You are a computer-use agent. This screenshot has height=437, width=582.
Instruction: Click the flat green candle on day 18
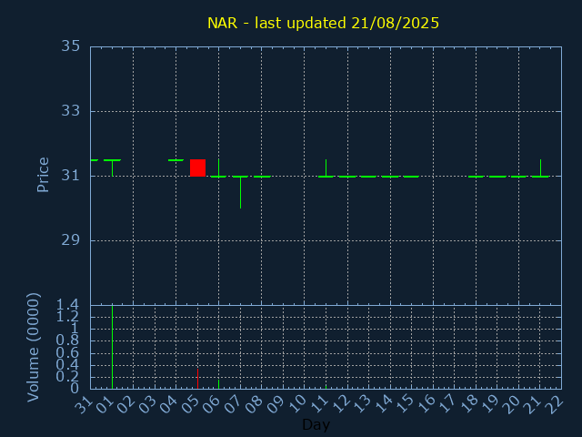point(477,177)
